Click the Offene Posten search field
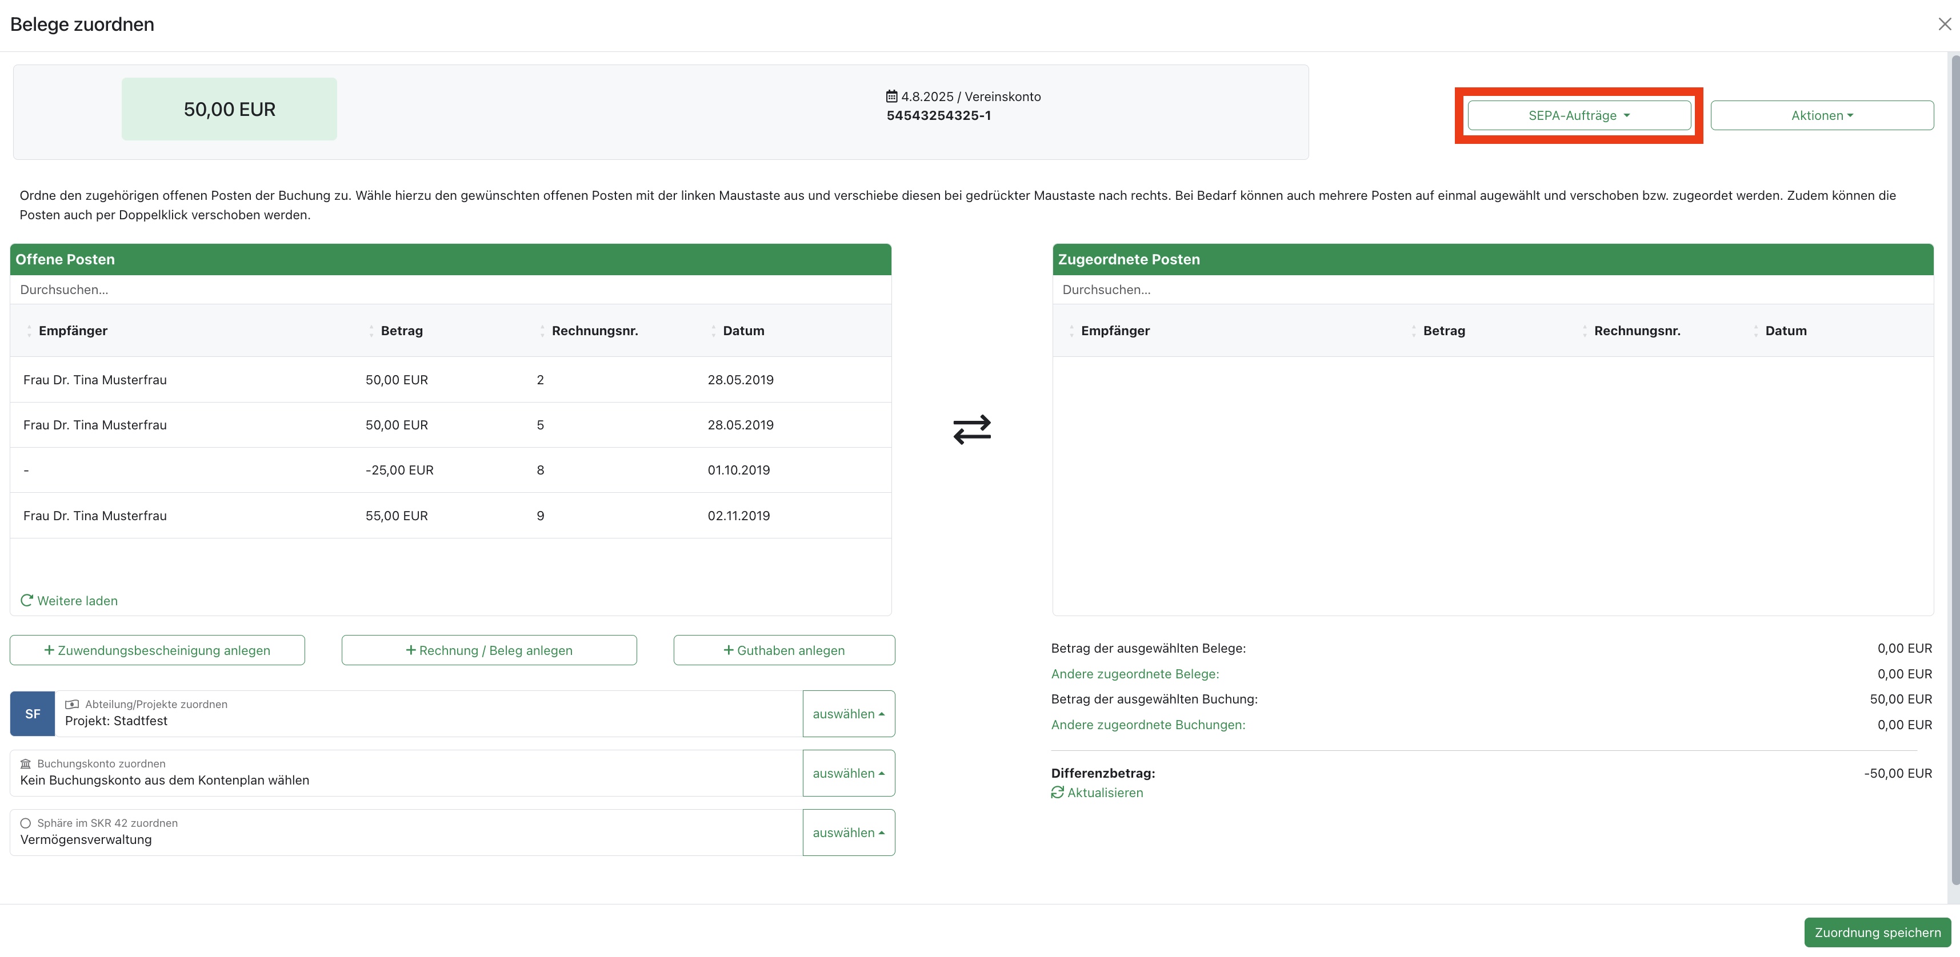The width and height of the screenshot is (1960, 957). [449, 289]
